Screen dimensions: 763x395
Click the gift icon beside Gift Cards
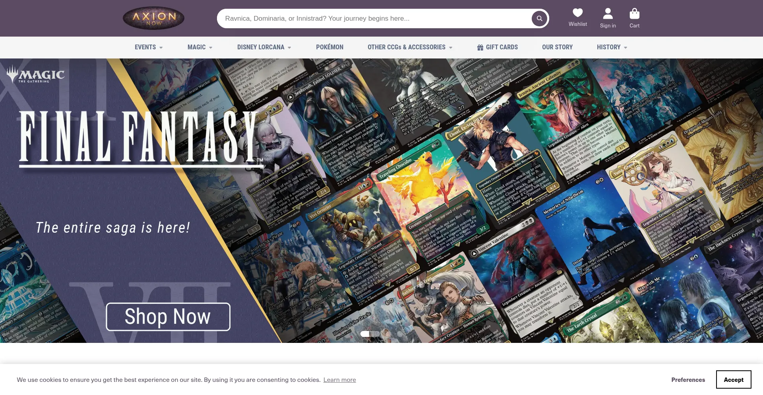coord(480,47)
